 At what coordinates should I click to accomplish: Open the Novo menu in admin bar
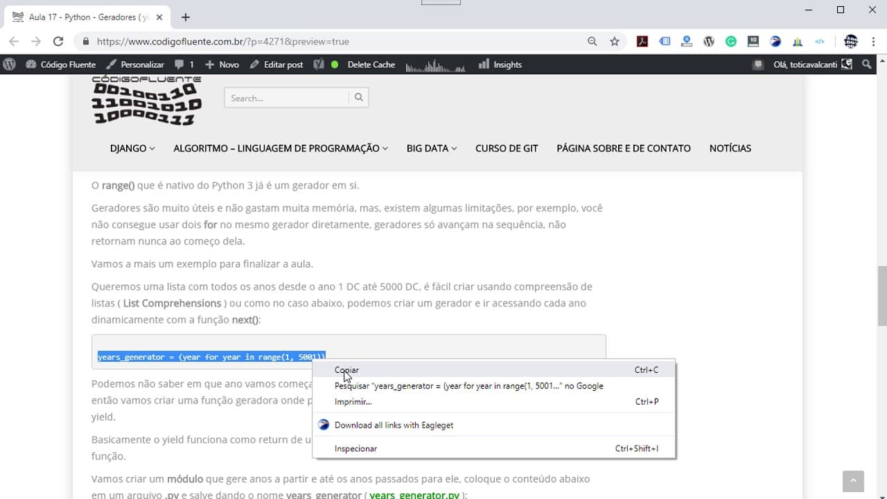tap(222, 64)
